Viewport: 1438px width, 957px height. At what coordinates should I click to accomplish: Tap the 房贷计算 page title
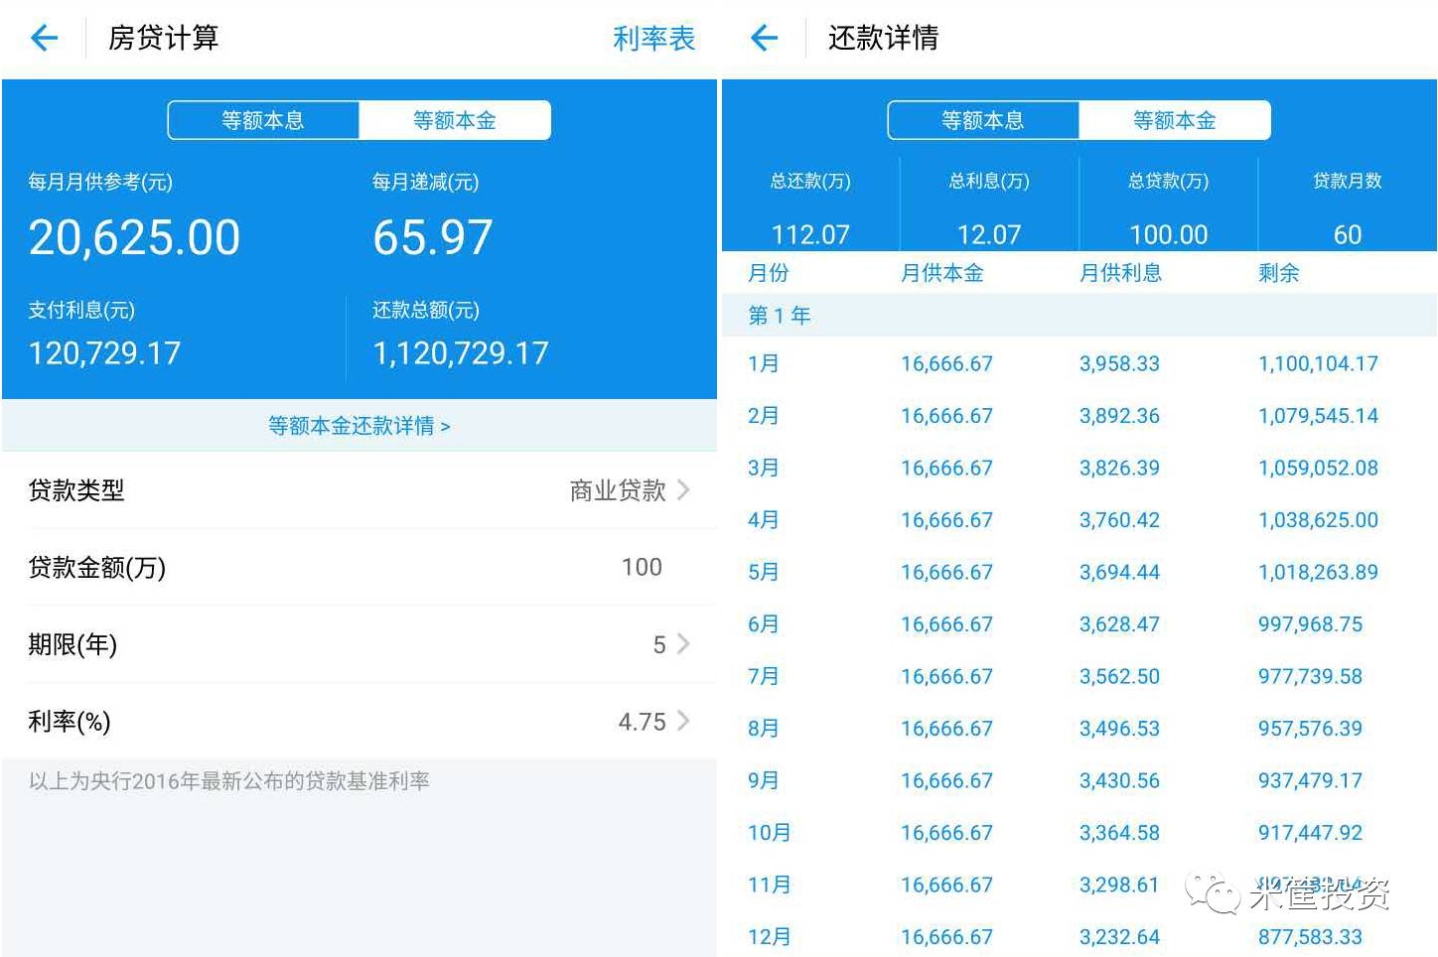click(x=163, y=38)
